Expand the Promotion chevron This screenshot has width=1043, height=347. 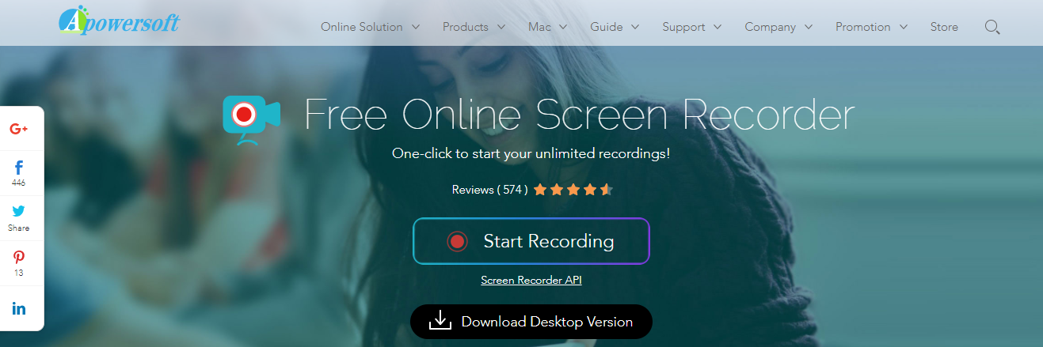pos(903,27)
